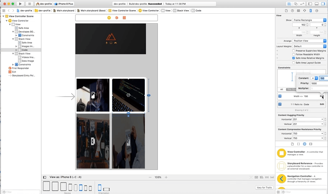
Task: Select landscape orientation
Action: tap(106, 189)
